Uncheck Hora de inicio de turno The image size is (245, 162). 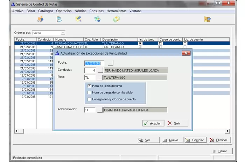coord(89,86)
